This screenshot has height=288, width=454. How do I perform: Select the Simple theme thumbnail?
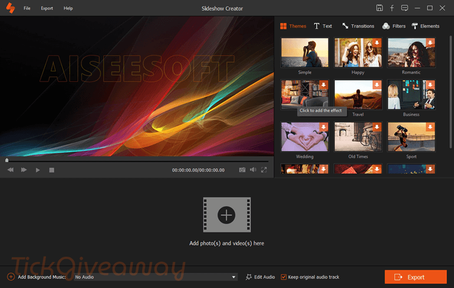coord(305,53)
